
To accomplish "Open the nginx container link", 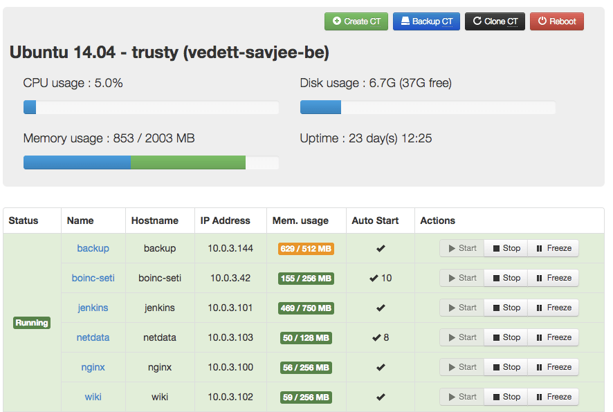I will pyautogui.click(x=93, y=367).
